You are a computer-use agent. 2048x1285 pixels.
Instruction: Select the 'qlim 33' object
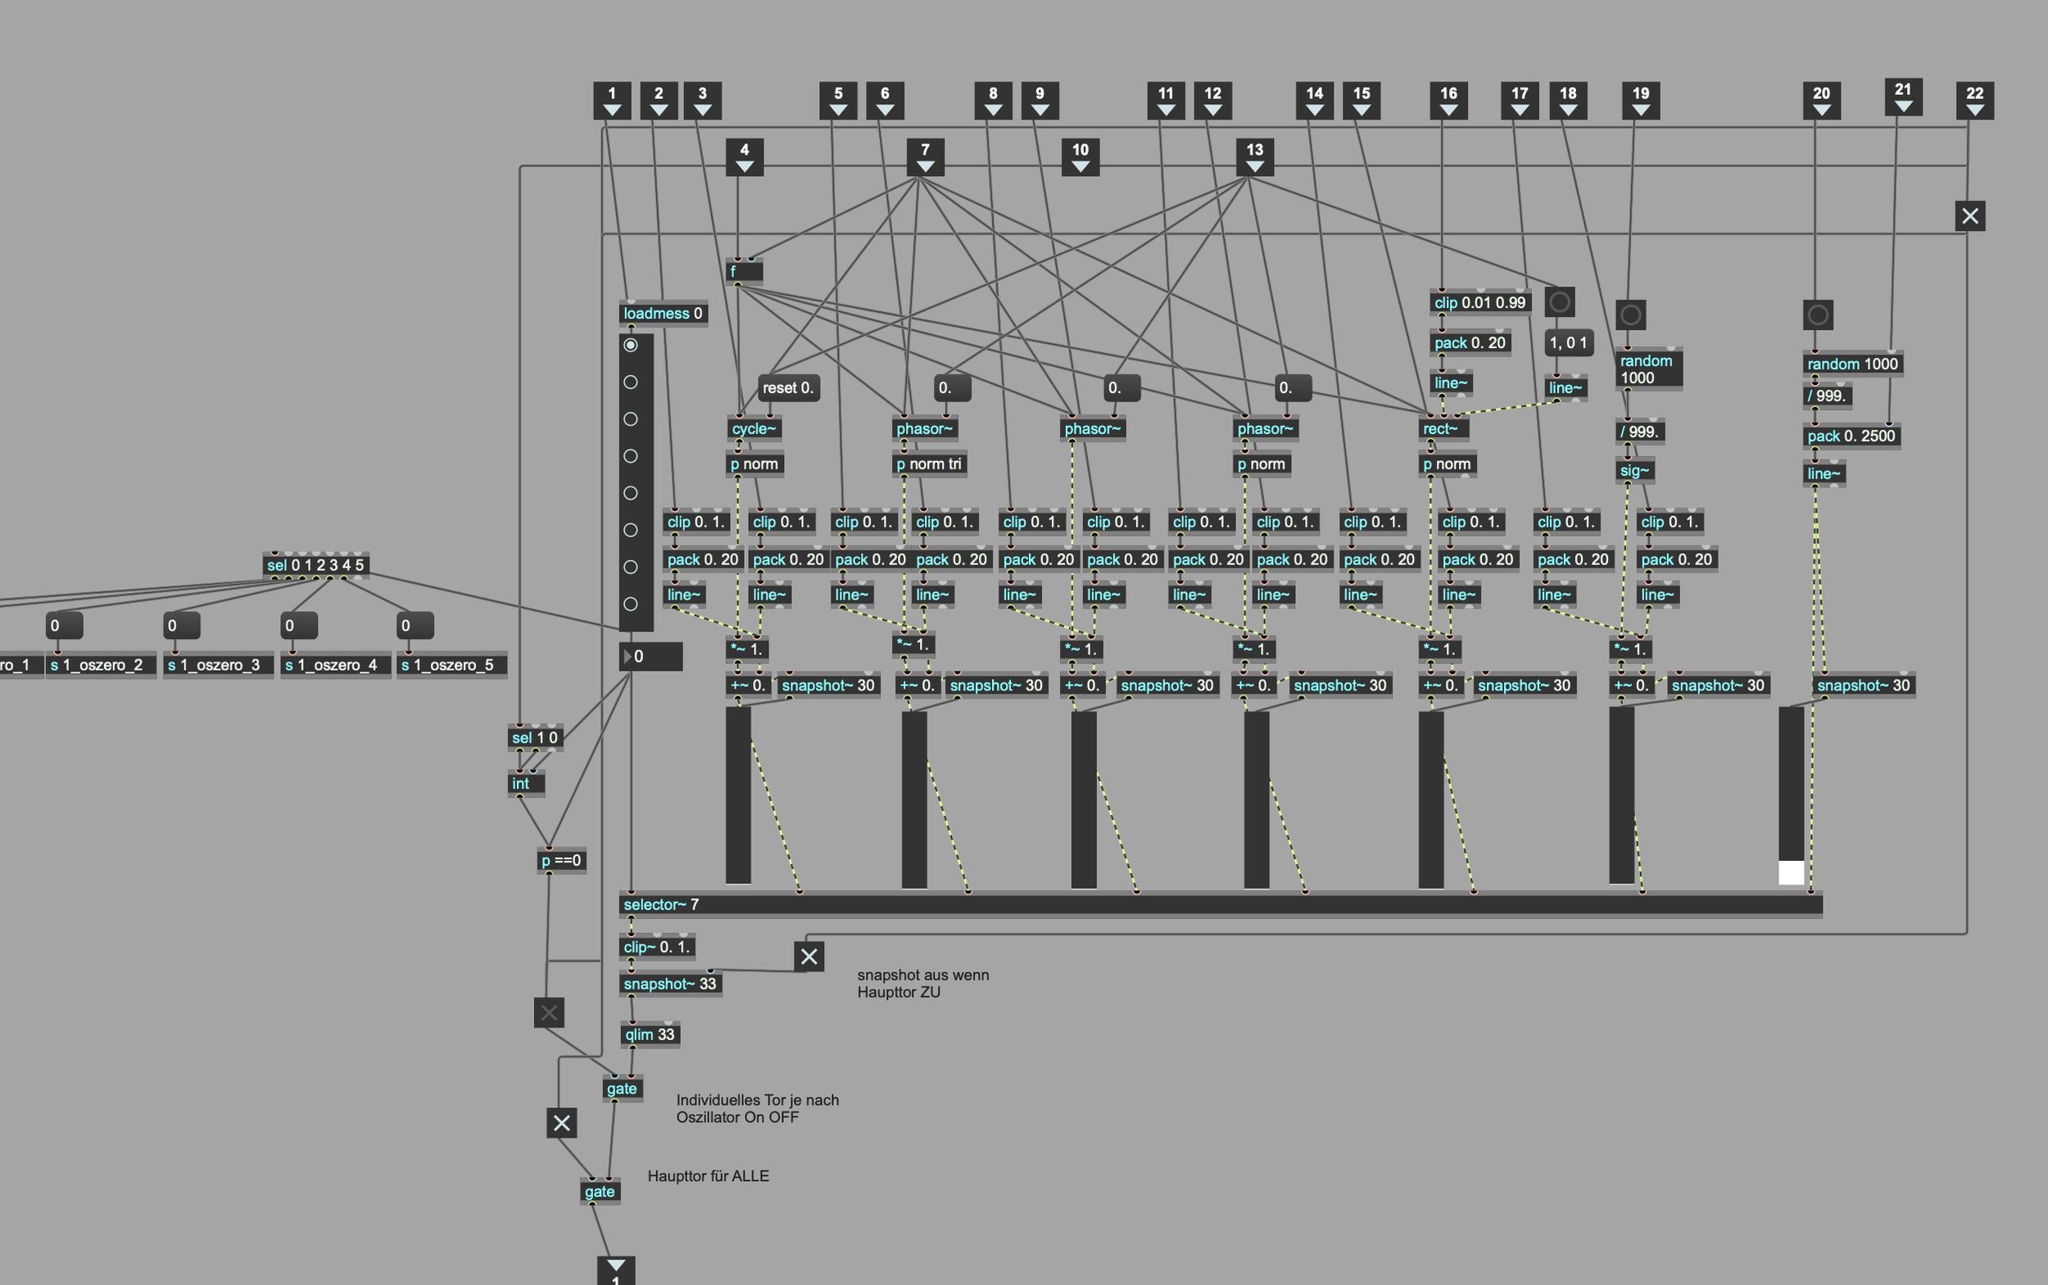(650, 1034)
